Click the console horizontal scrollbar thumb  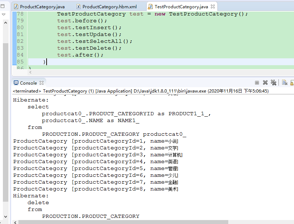[x=124, y=222]
